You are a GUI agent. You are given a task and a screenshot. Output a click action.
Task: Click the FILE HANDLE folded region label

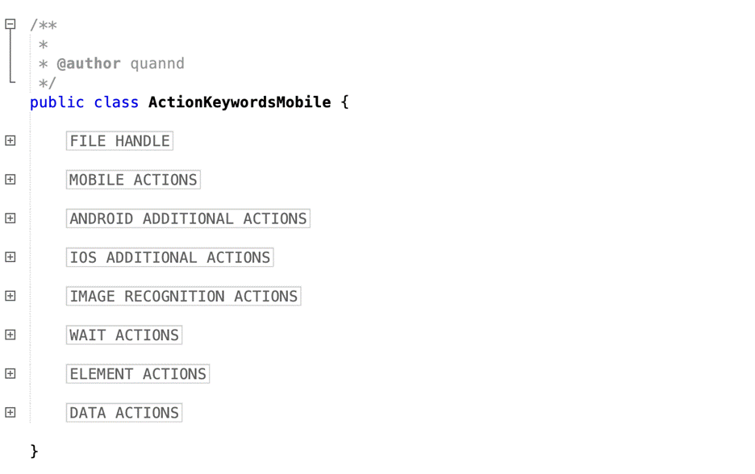click(x=119, y=141)
